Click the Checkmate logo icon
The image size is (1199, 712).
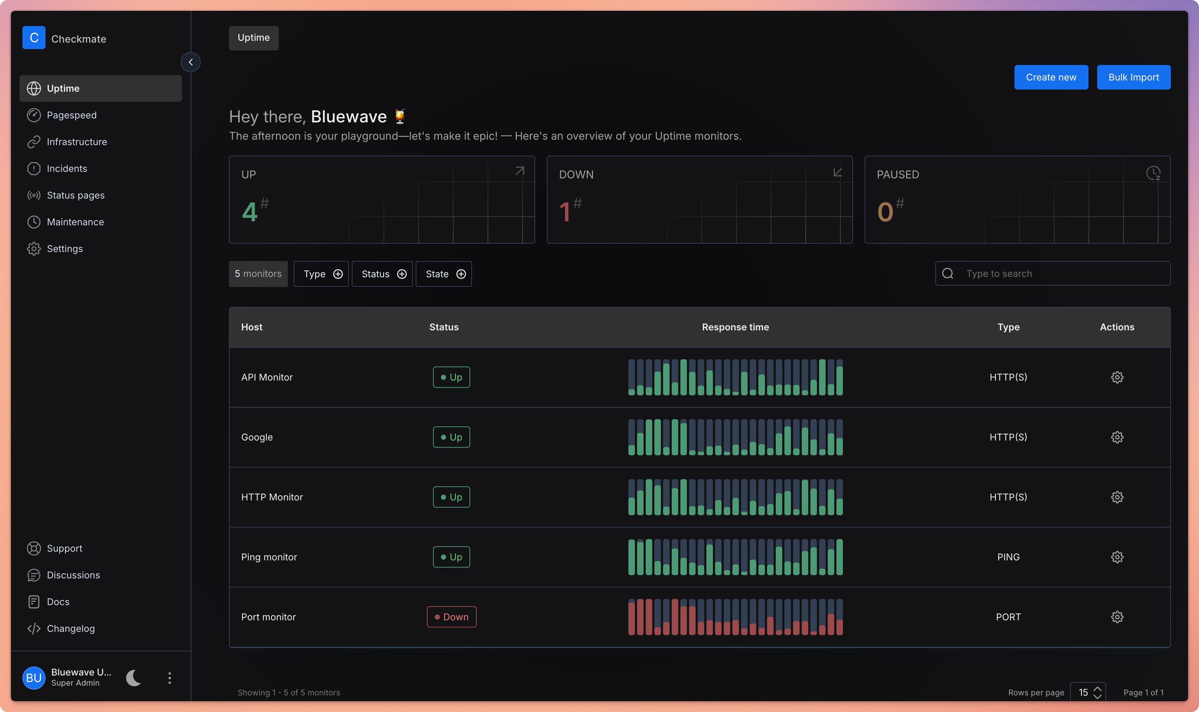pos(34,38)
